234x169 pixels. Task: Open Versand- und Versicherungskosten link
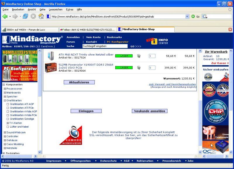coord(172,84)
